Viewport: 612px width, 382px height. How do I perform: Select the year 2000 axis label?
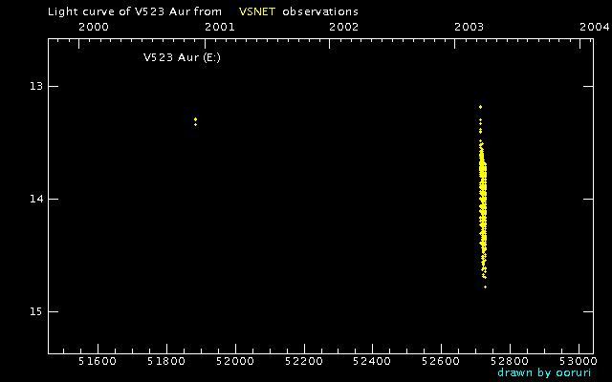pos(94,27)
